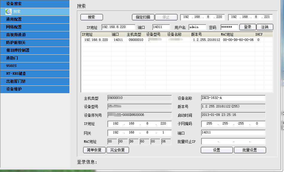Focus the 用户名 field containing admin
The width and height of the screenshot is (284, 172).
click(x=197, y=27)
